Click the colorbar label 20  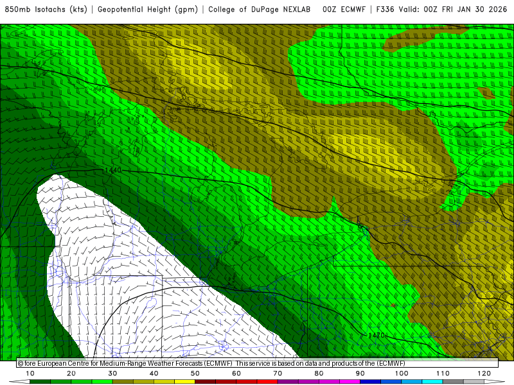(71, 373)
